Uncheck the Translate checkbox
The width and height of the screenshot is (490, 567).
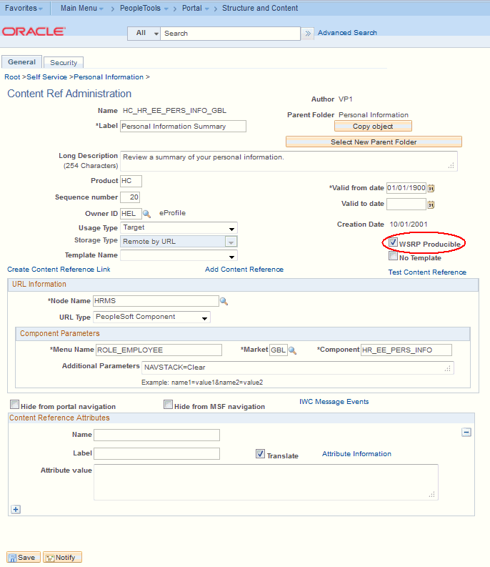[x=260, y=453]
